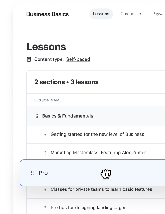The image size is (165, 214).
Task: Click the 2 sections • 3 lessons summary
Action: (66, 82)
